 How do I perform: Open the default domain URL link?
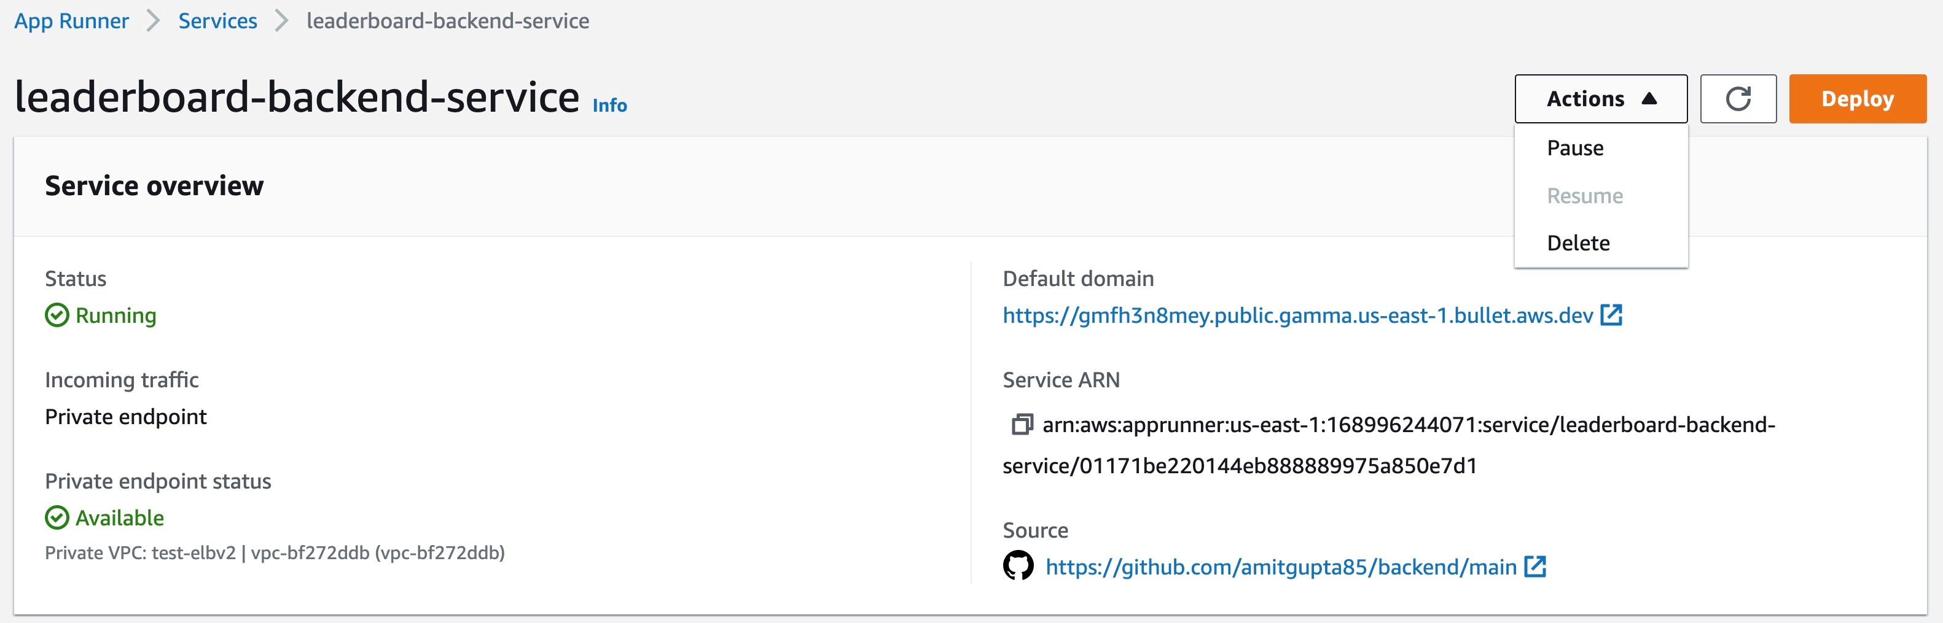[1297, 315]
